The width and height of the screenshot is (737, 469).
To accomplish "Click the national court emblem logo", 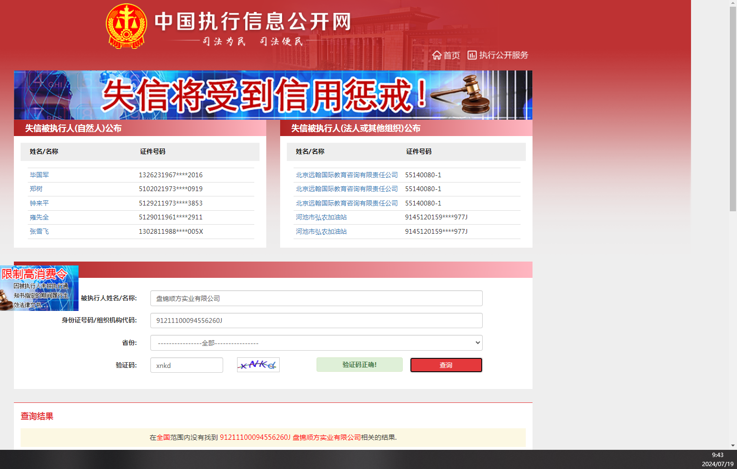I will coord(126,26).
